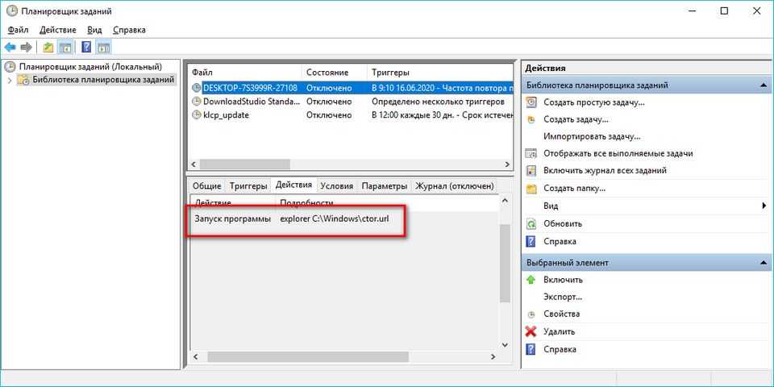Image resolution: width=774 pixels, height=387 pixels.
Task: Expand Библиотека планировщика заданий tree node
Action: click(x=9, y=80)
